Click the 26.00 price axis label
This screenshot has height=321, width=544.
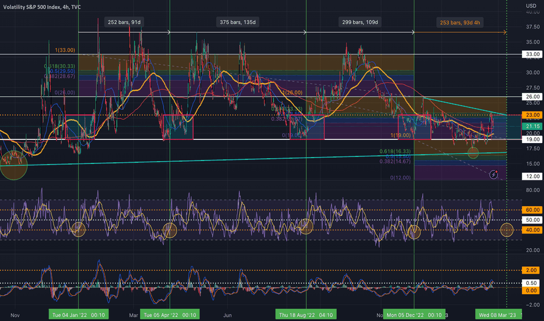[x=532, y=97]
